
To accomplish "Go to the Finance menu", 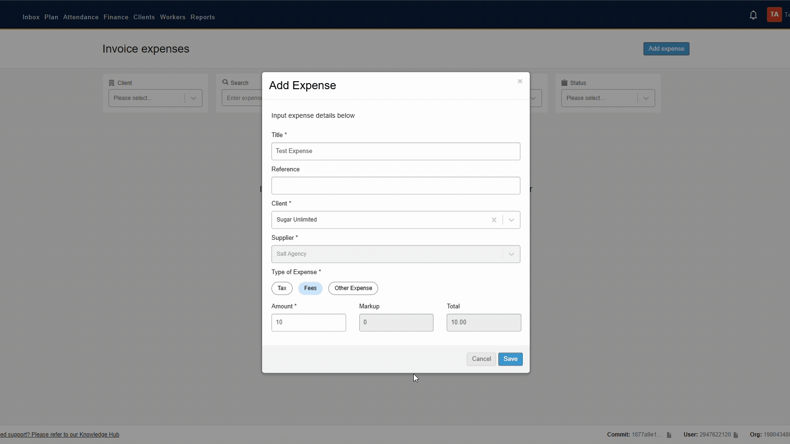I will click(x=116, y=17).
